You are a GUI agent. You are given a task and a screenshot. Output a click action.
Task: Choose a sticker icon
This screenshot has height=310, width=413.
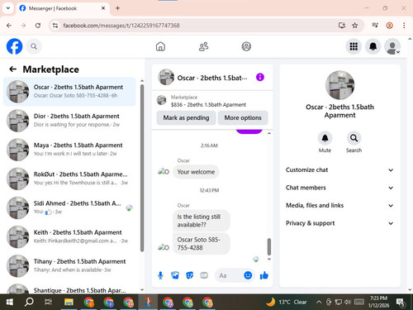point(189,275)
